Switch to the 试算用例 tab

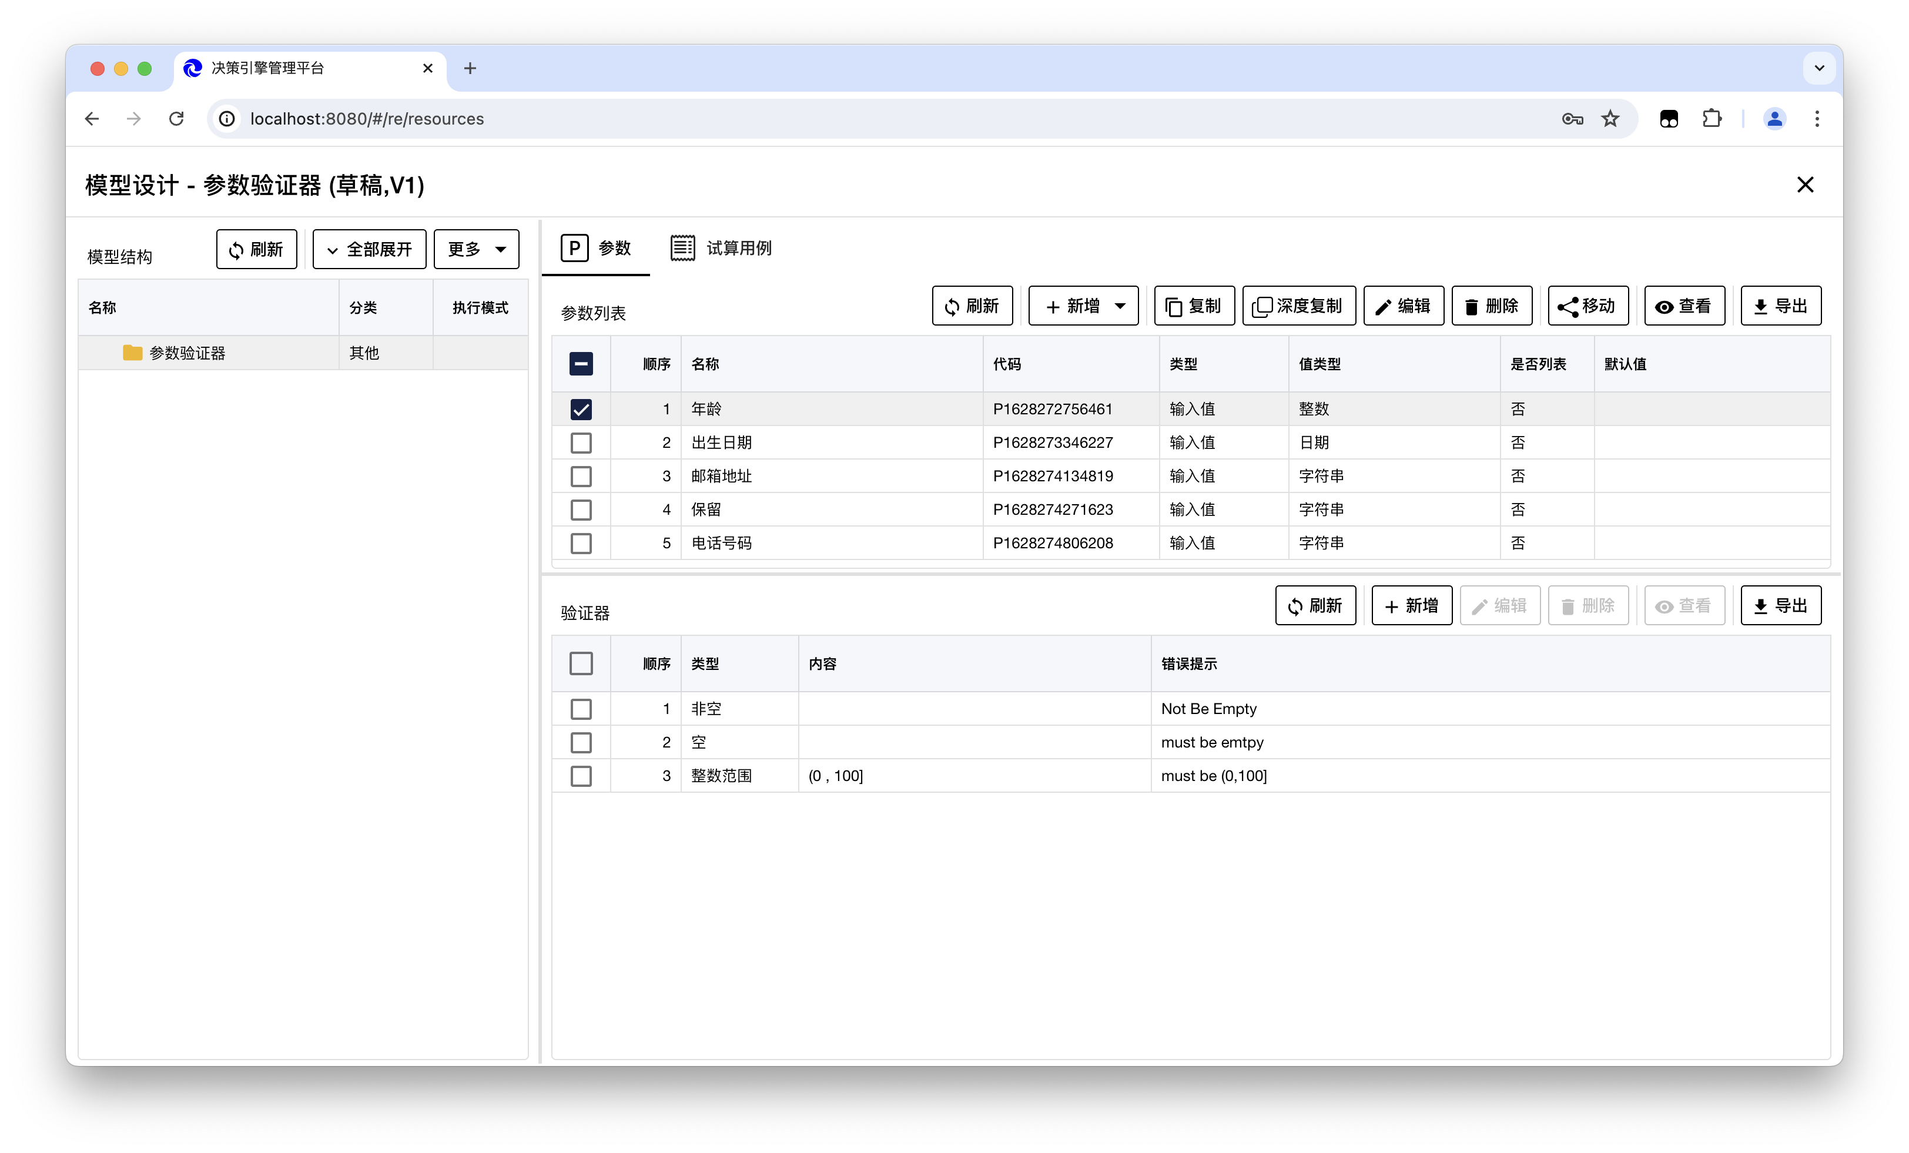pos(721,248)
